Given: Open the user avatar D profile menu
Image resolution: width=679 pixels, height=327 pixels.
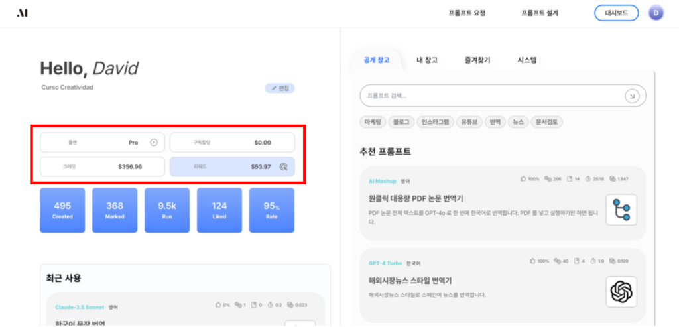Looking at the screenshot, I should coord(656,13).
